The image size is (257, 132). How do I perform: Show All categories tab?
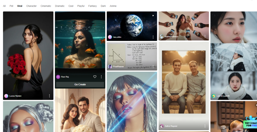click(4, 6)
